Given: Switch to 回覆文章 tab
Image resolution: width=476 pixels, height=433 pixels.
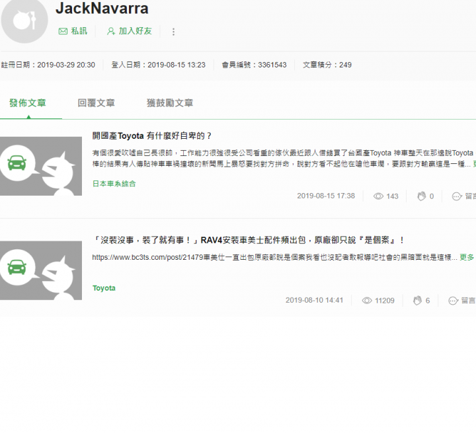Looking at the screenshot, I should tap(97, 103).
